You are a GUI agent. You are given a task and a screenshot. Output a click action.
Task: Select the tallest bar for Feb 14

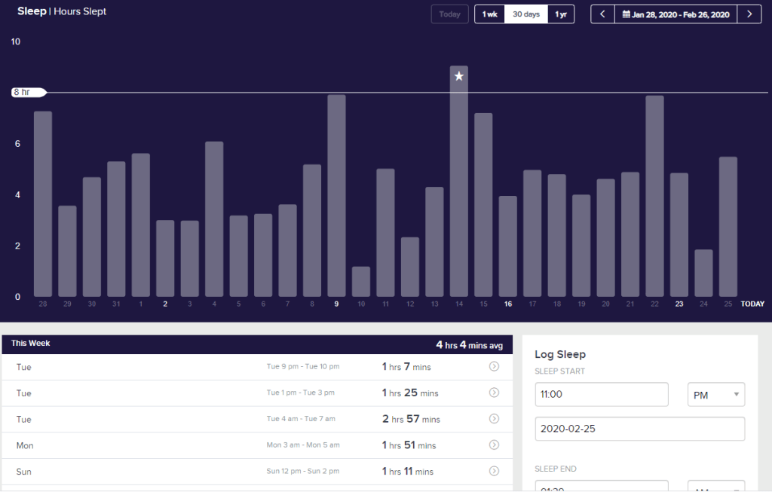point(459,188)
